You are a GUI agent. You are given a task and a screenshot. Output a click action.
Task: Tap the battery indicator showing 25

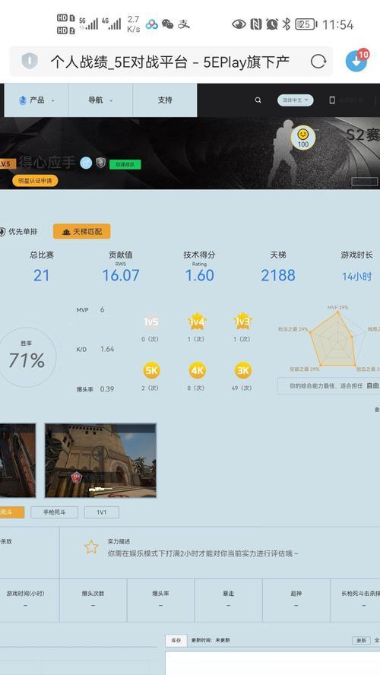306,24
